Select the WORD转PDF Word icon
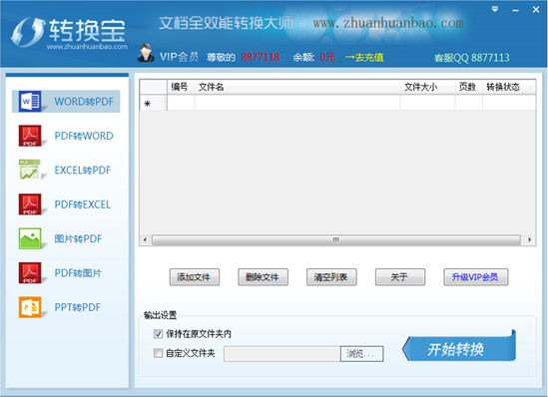 pyautogui.click(x=30, y=102)
